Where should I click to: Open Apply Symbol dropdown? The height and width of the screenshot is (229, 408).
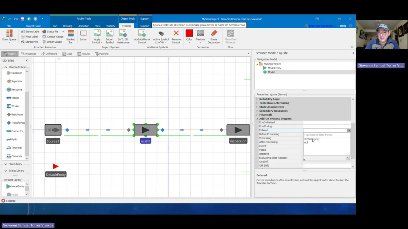[x=97, y=37]
